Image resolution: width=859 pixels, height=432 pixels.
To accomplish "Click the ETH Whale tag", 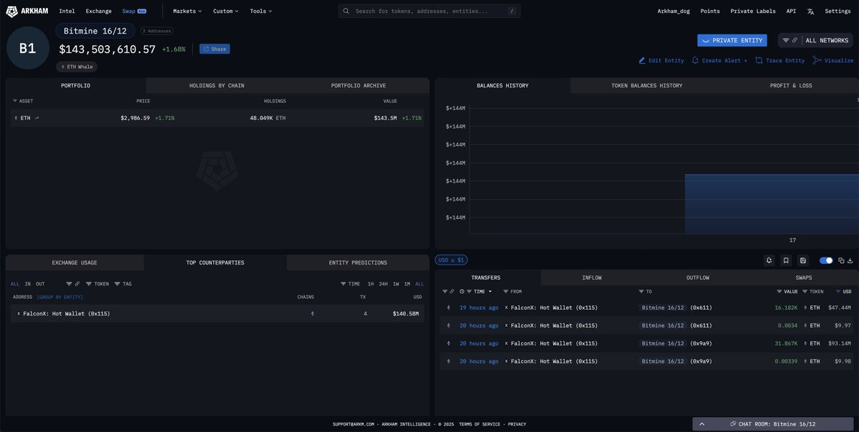I will click(x=77, y=67).
